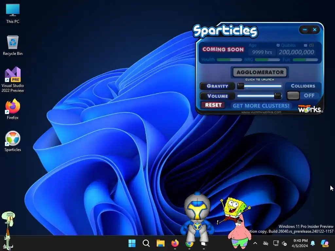Click the Coming Soon banner
335x251 pixels.
(x=223, y=49)
